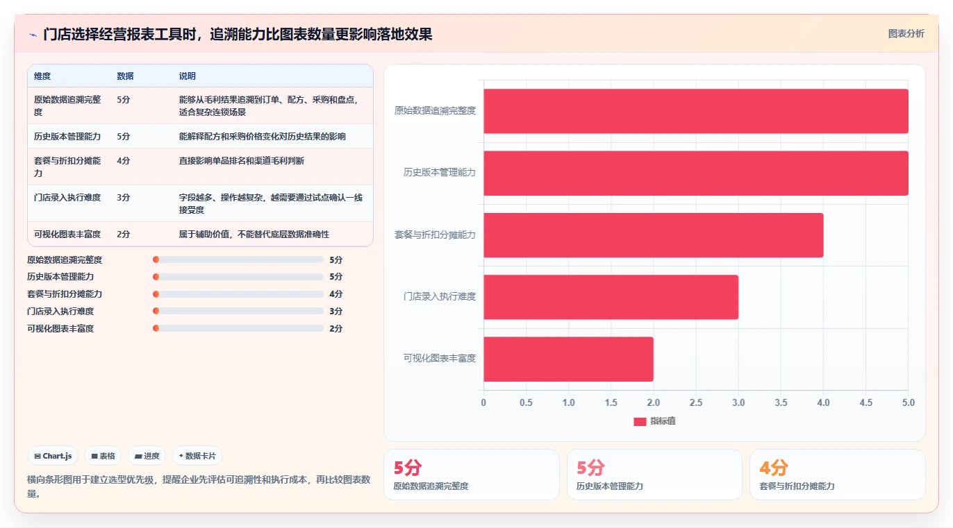
Task: Click the lightning icon before the title
Action: (x=33, y=34)
